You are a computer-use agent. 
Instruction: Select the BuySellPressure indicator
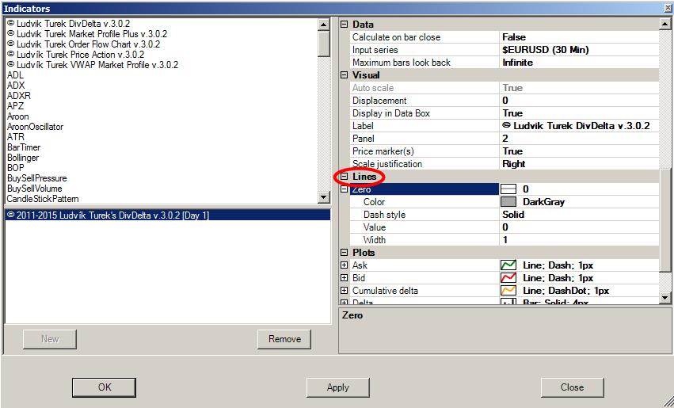pos(37,178)
